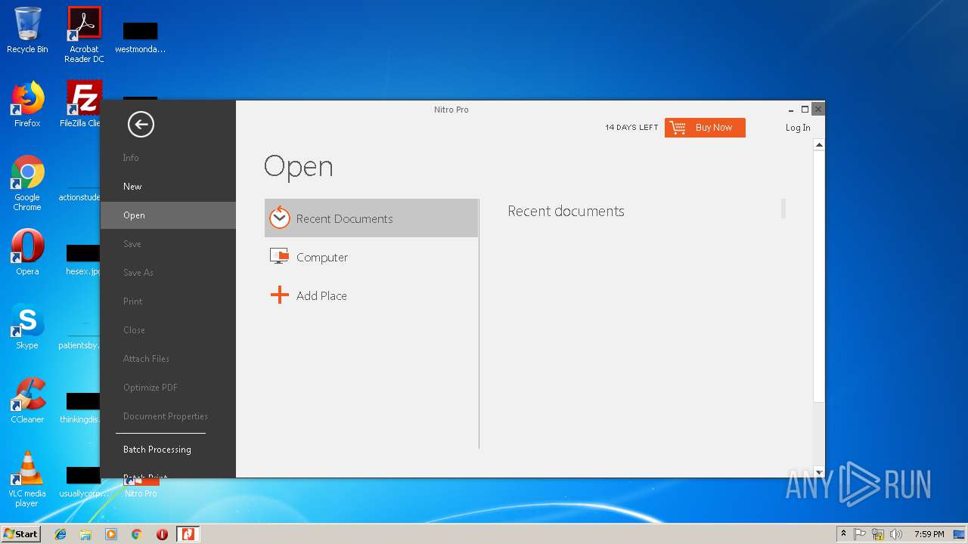
Task: Click the volume speaker tray icon
Action: coord(896,534)
